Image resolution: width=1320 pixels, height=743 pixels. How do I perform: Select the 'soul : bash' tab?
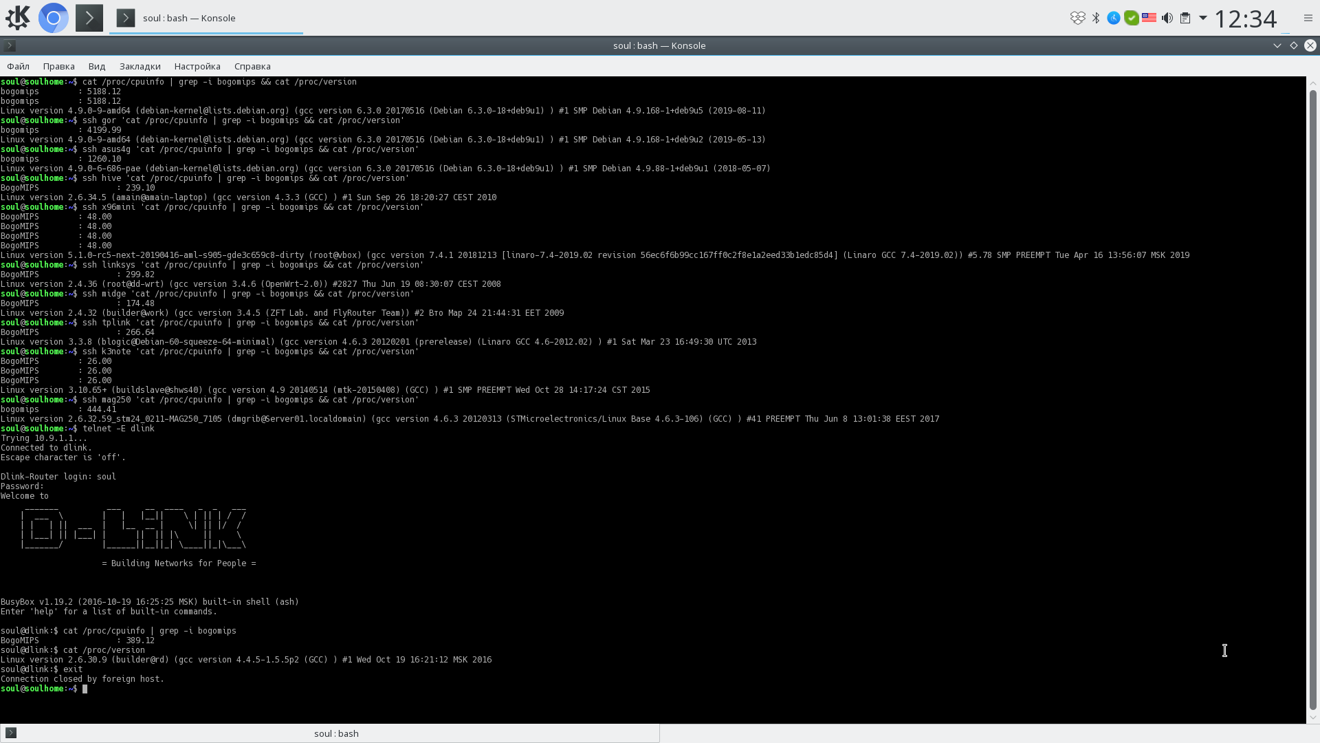[330, 733]
